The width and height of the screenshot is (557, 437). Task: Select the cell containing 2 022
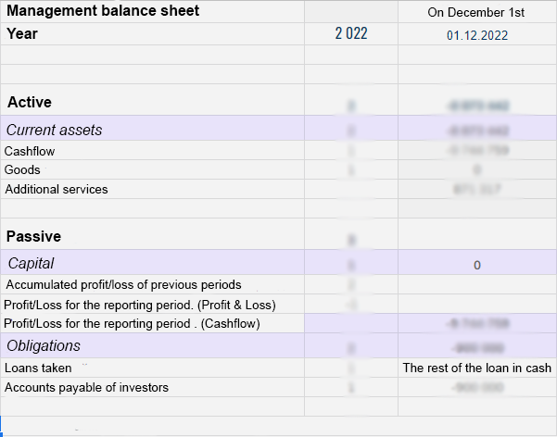tap(351, 34)
